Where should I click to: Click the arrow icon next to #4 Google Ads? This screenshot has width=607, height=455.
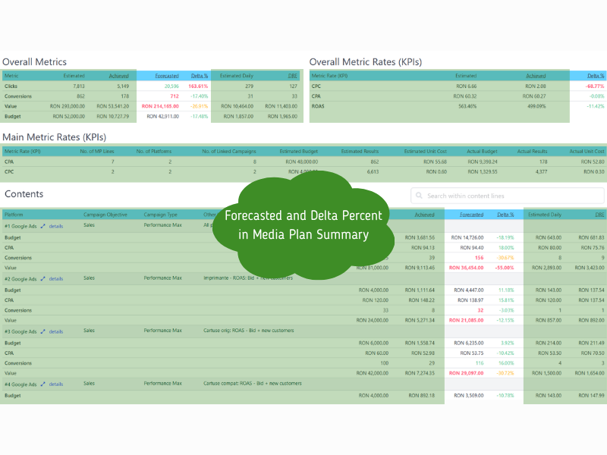(42, 384)
